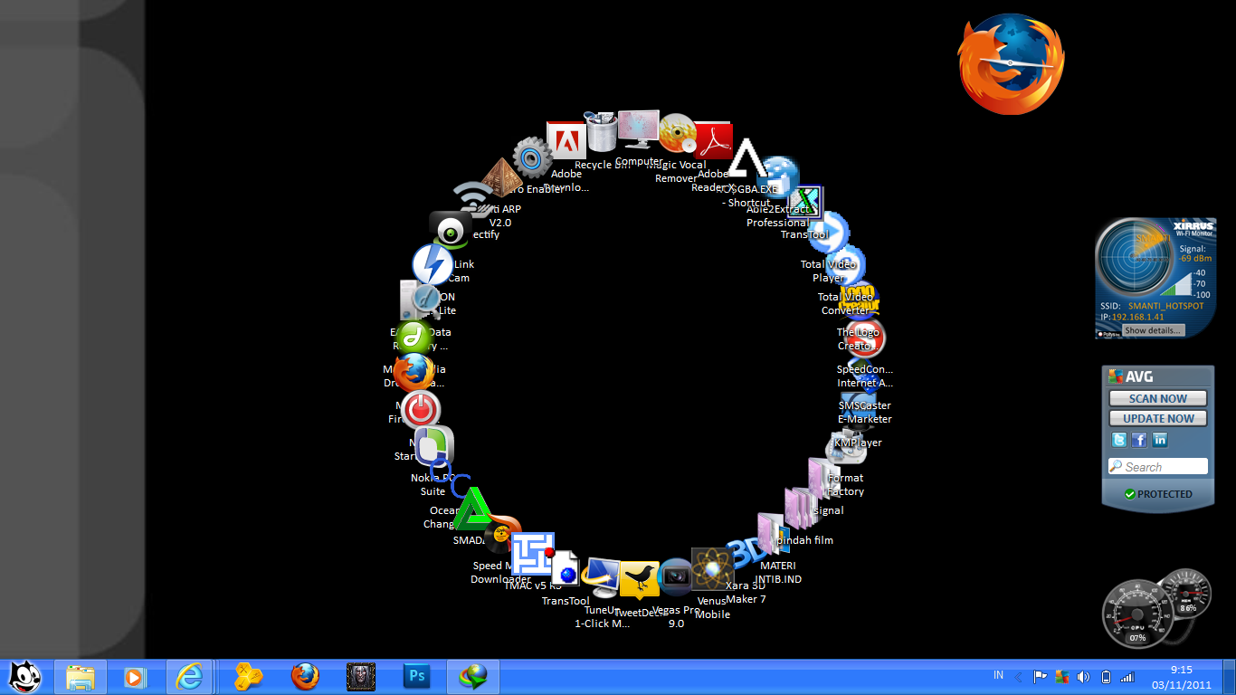Open Vegas Pro 9.0 camera icon

[676, 576]
